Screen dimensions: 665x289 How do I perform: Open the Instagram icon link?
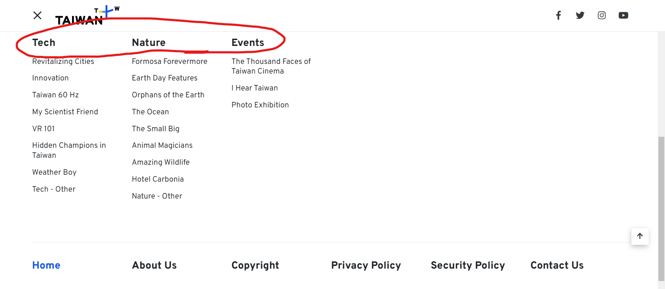pos(602,15)
